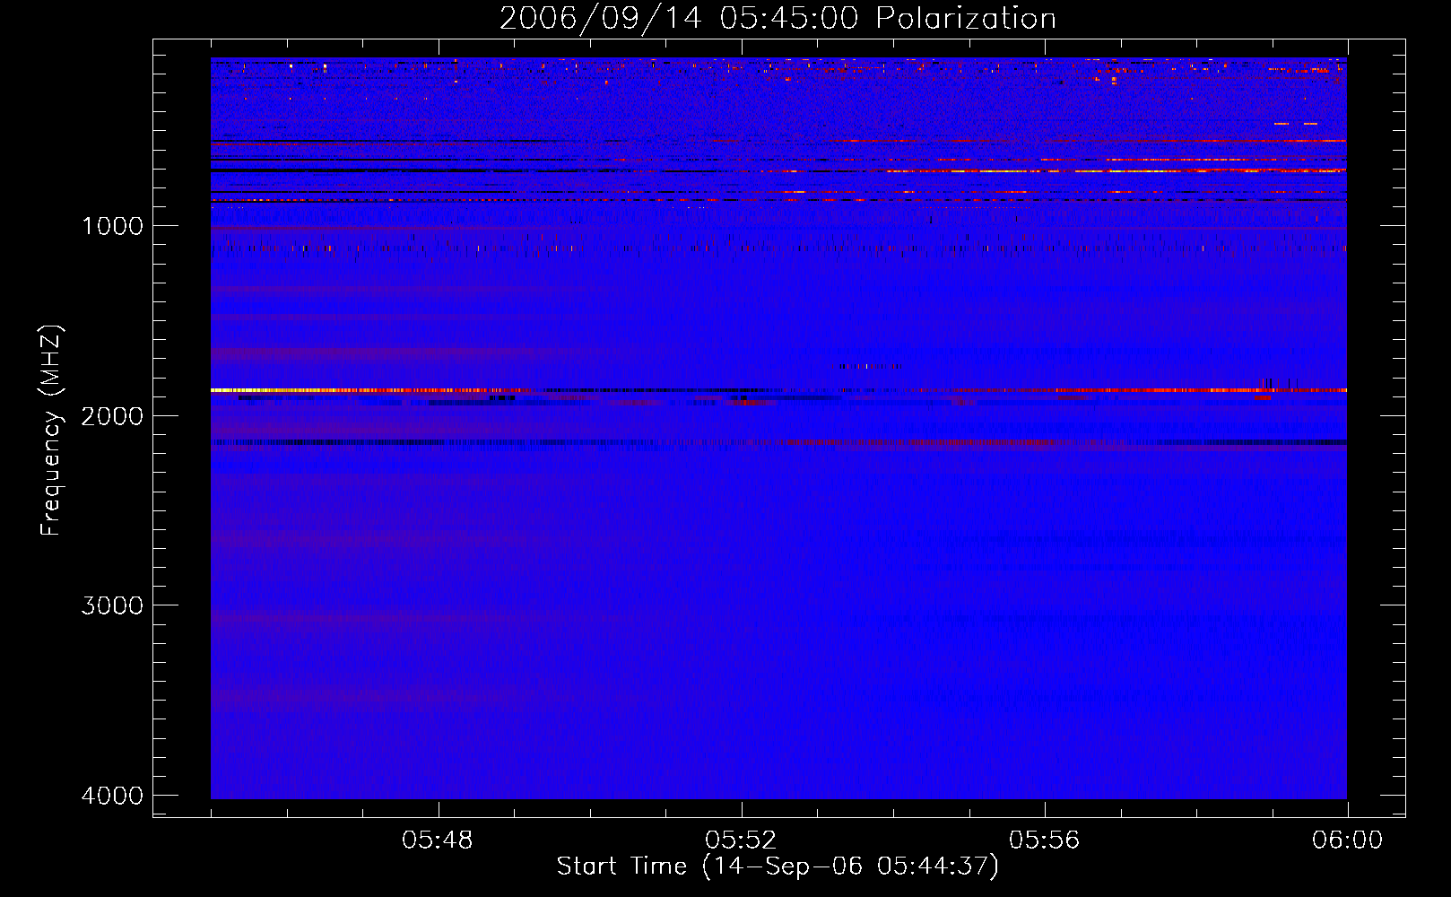The image size is (1451, 897).
Task: Click the '06:00' time tick label
Action: 1347,840
